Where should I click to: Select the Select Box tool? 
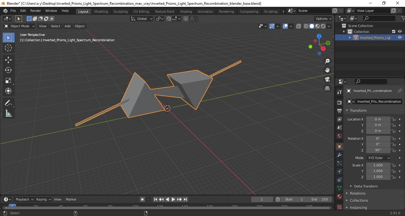8,38
